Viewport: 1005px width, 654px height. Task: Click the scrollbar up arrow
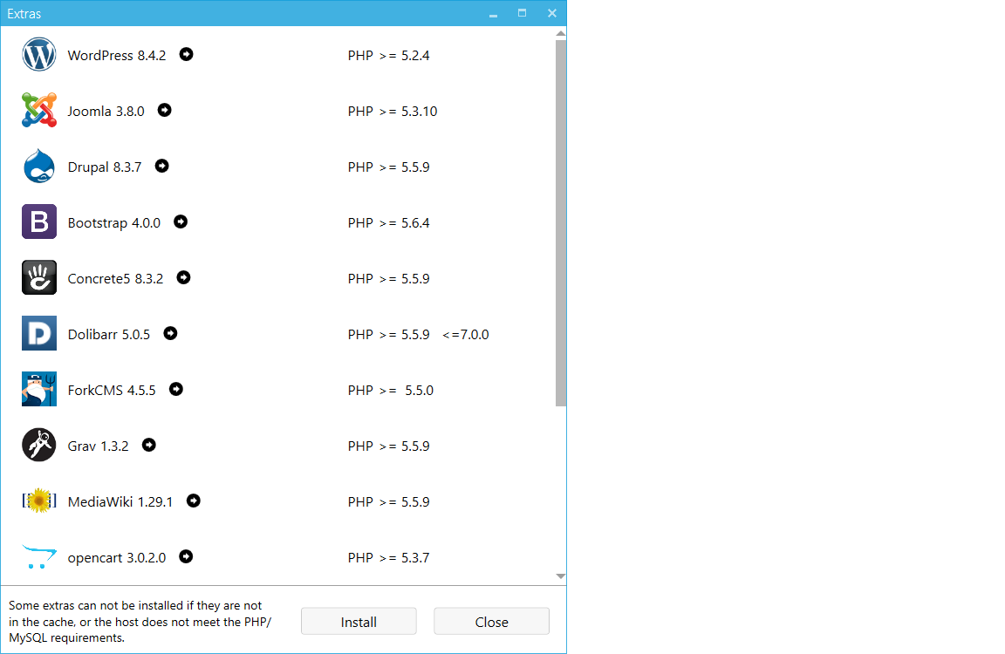pyautogui.click(x=561, y=33)
